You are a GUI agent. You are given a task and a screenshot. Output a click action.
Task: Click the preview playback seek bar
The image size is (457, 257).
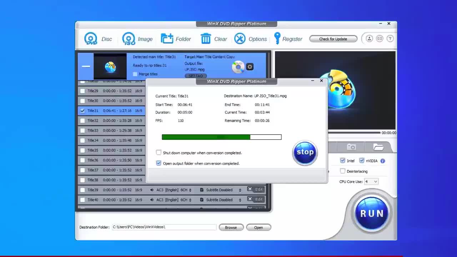point(354,133)
